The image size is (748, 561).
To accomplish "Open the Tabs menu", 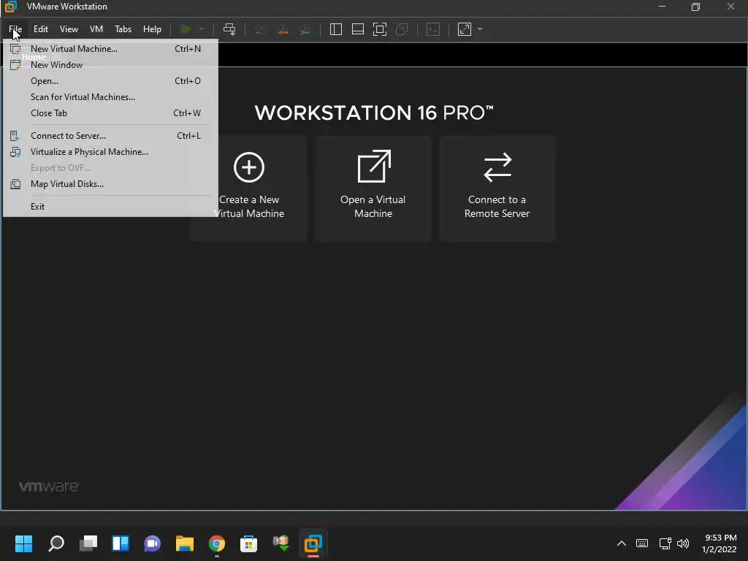I will pos(123,29).
